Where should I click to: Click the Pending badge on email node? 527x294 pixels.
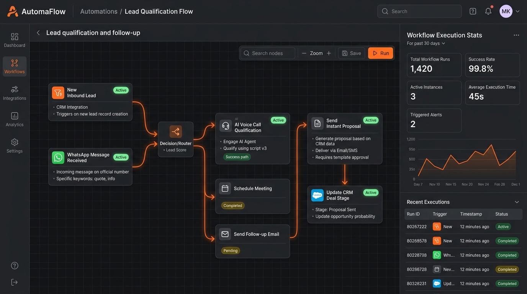[231, 251]
